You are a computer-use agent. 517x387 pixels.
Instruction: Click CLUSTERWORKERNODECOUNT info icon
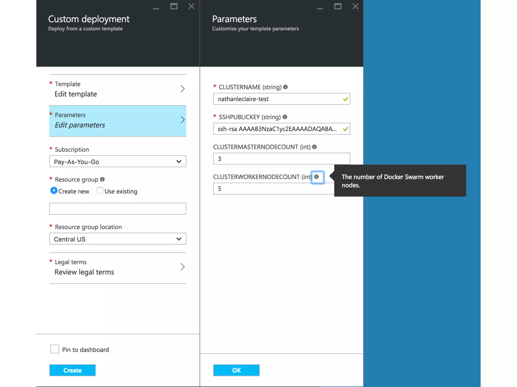317,177
